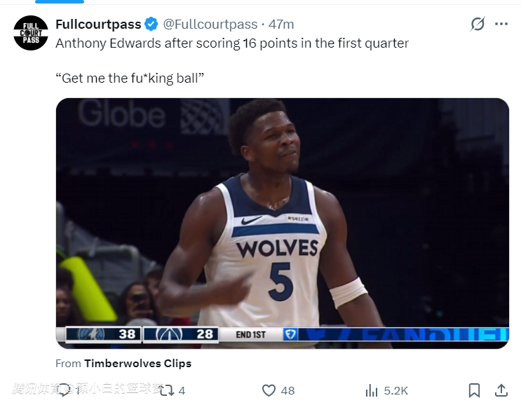
Task: Like the tweet with heart icon
Action: (269, 390)
